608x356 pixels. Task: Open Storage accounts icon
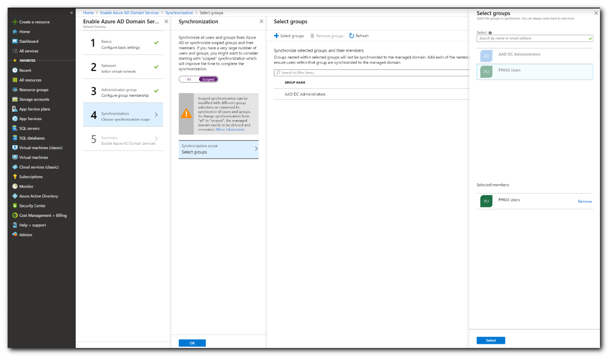(x=15, y=99)
